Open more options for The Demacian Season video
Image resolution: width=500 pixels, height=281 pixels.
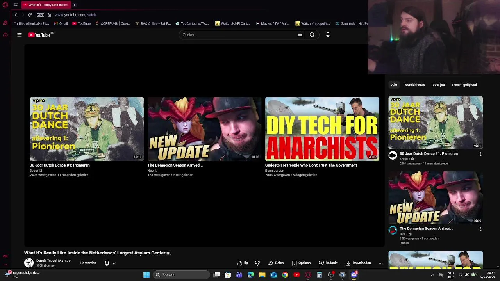pos(481,229)
